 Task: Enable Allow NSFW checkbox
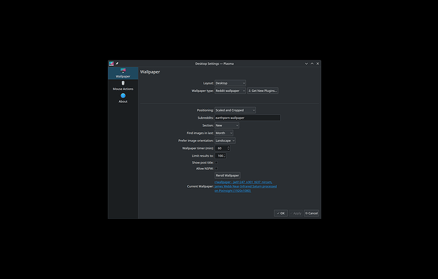click(x=216, y=169)
